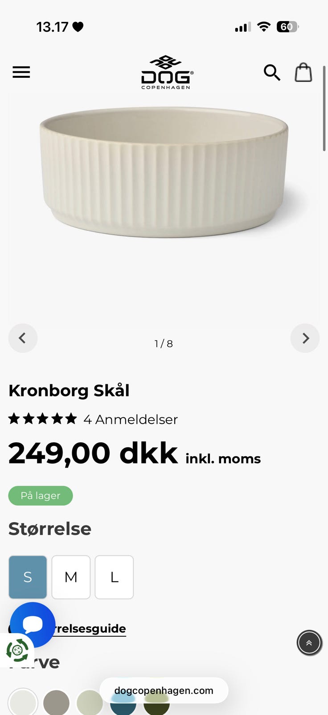This screenshot has width=328, height=715.
Task: Tap the five-star rating icons
Action: pyautogui.click(x=43, y=419)
